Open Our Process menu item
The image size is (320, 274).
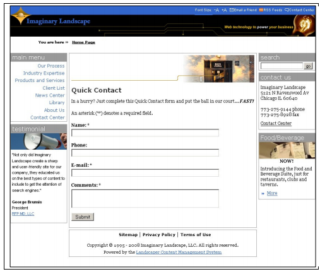[51, 66]
